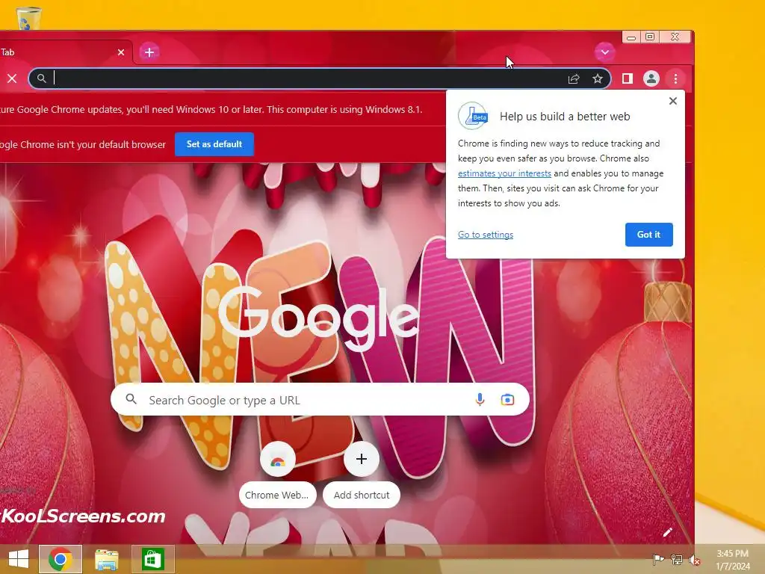Close the current New Tab

click(x=121, y=52)
